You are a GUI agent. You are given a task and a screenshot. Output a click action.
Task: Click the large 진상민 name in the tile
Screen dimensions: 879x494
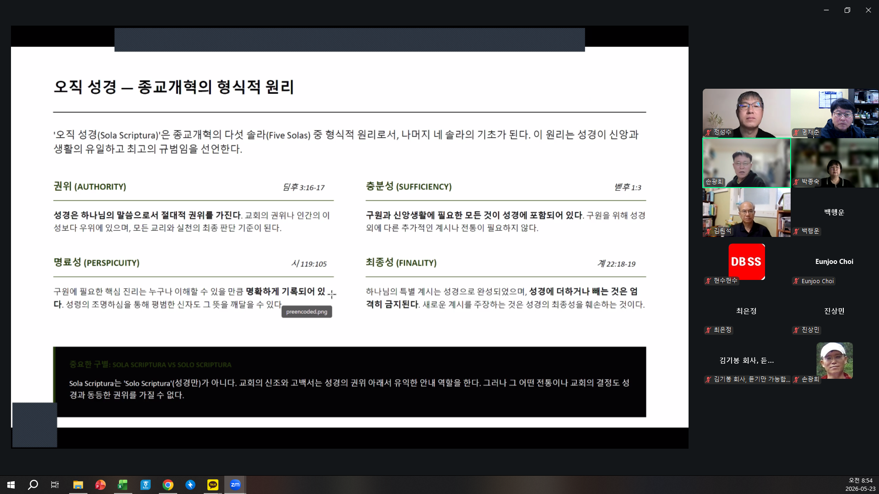coord(834,311)
